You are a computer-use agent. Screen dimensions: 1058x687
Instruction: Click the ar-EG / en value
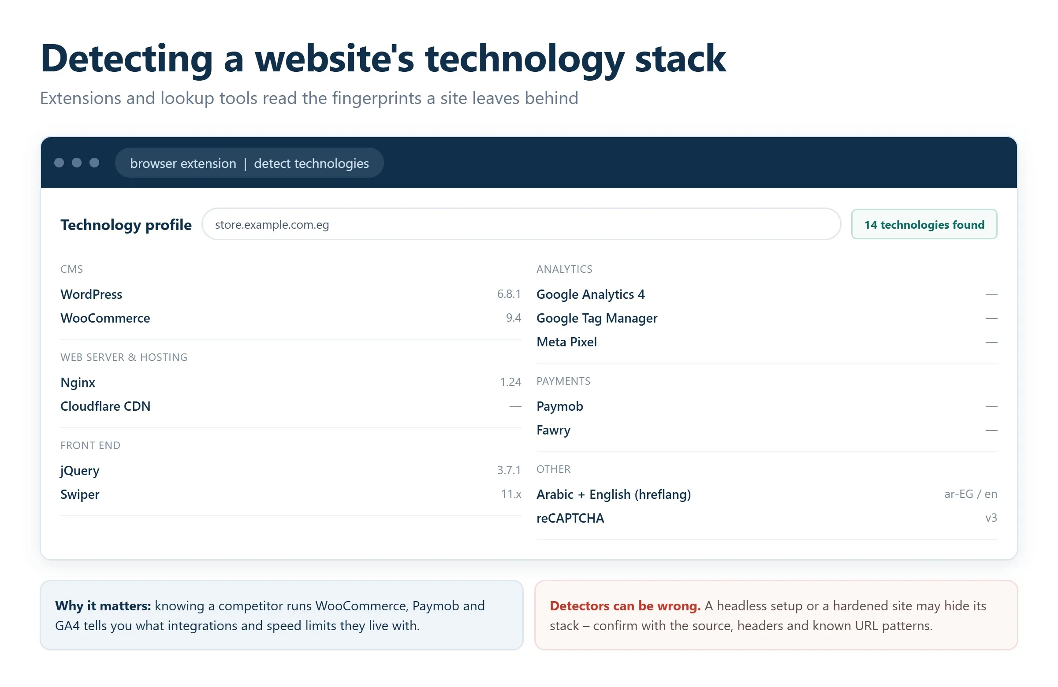coord(970,494)
